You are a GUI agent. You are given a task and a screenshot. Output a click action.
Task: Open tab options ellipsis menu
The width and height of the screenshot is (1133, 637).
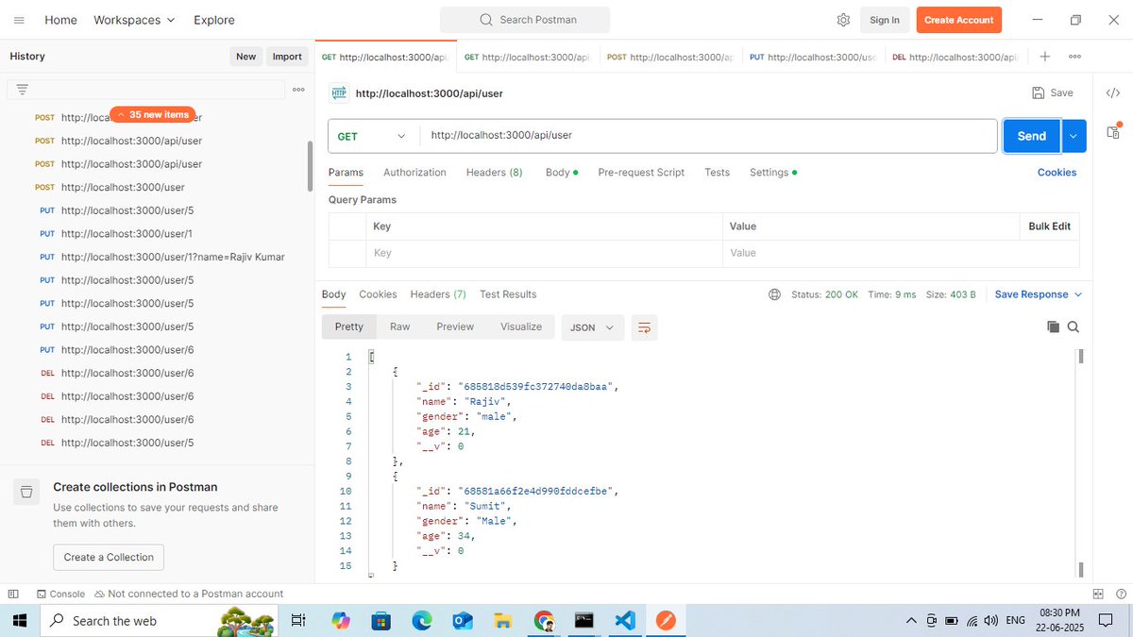(1074, 57)
